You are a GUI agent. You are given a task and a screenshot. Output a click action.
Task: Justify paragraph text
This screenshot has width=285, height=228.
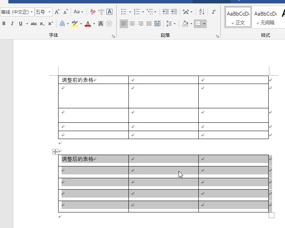tap(149, 24)
